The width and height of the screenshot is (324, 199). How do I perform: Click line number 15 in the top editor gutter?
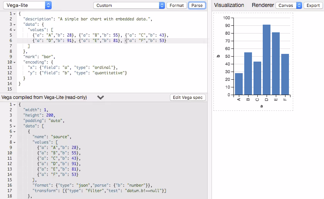point(10,89)
